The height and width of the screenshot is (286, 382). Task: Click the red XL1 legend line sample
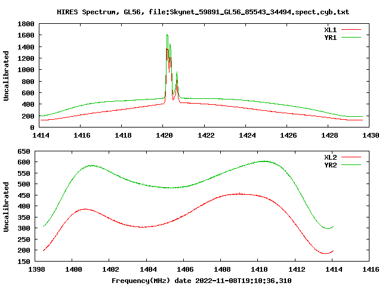(351, 30)
